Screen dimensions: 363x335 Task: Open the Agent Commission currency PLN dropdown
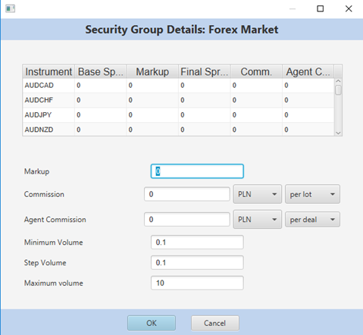[257, 219]
